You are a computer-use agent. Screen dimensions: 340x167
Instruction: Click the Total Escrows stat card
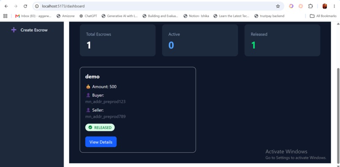point(118,40)
